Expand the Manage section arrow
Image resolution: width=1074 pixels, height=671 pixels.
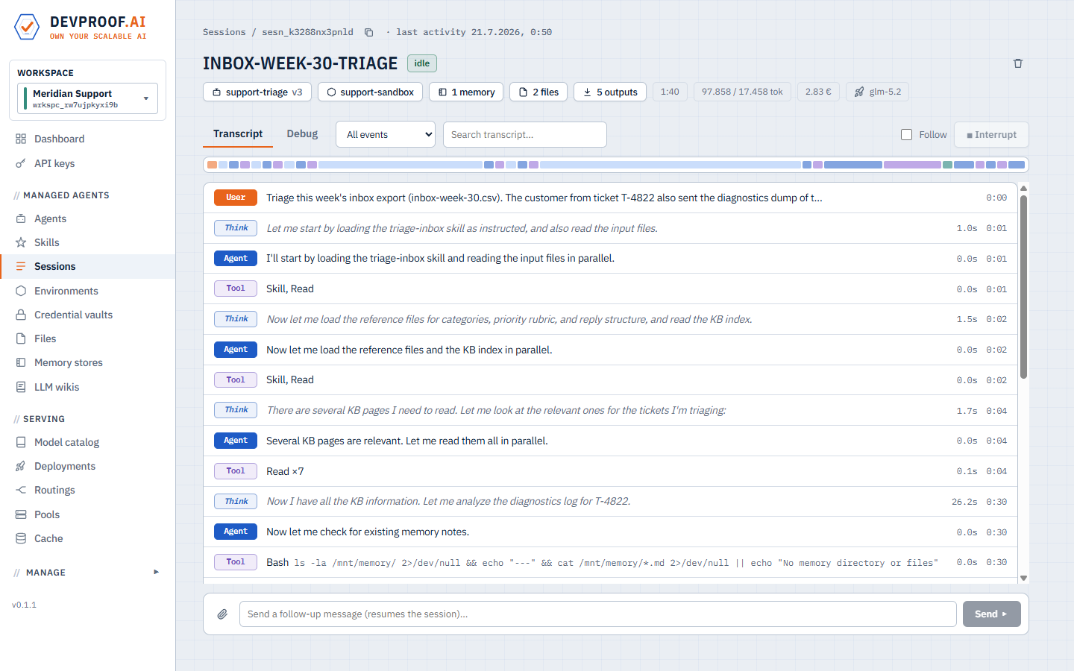click(x=156, y=572)
